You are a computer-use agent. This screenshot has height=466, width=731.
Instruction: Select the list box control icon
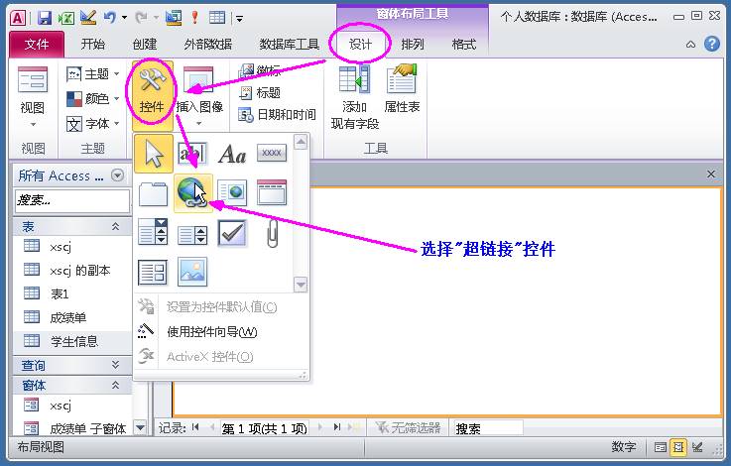click(x=192, y=234)
